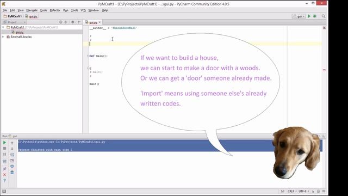The height and width of the screenshot is (196, 348).
Task: Open the Tools menu
Action: click(x=74, y=10)
